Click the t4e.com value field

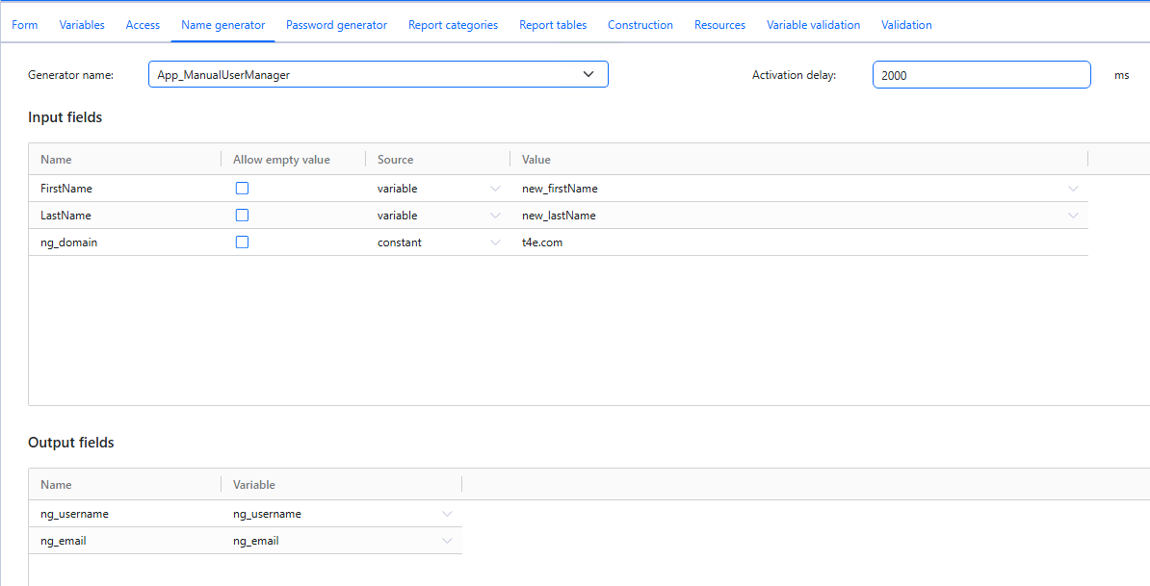click(x=799, y=242)
